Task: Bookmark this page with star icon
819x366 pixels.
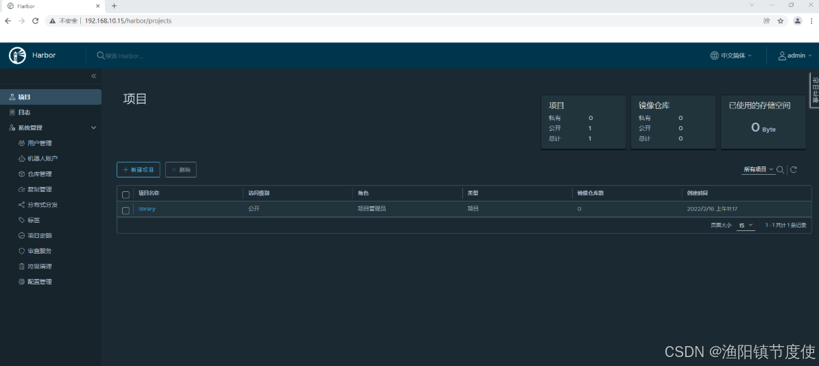Action: coord(781,21)
